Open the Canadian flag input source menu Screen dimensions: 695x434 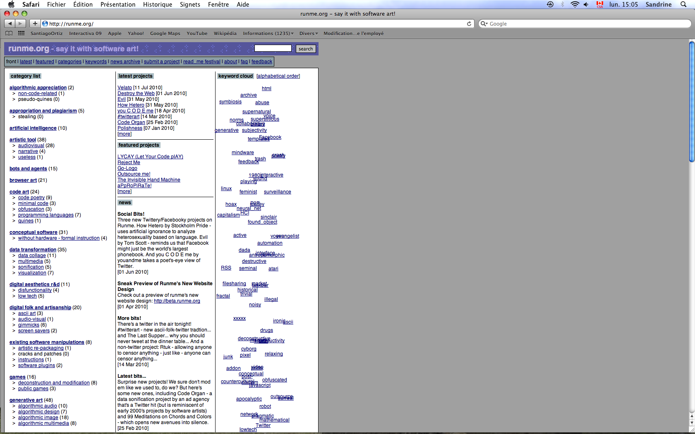pyautogui.click(x=600, y=4)
